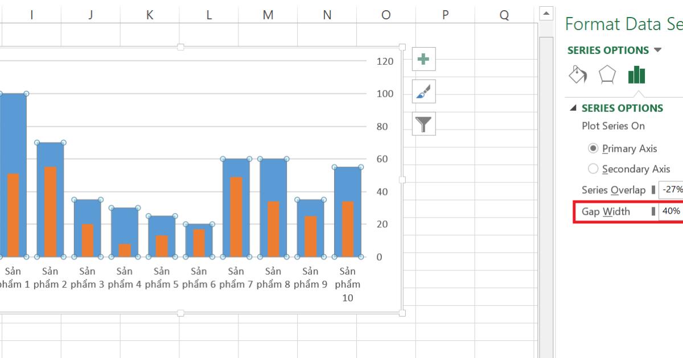Switch to the Fill & Line paint bucket icon
The width and height of the screenshot is (683, 358).
pos(577,74)
